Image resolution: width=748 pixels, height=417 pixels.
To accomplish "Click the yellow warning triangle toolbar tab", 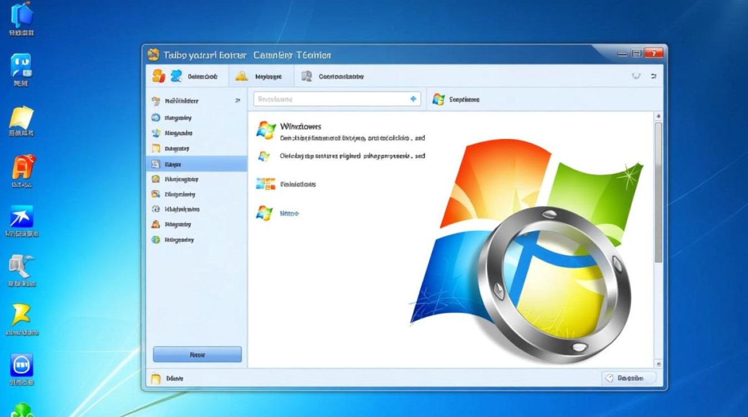I will click(241, 77).
